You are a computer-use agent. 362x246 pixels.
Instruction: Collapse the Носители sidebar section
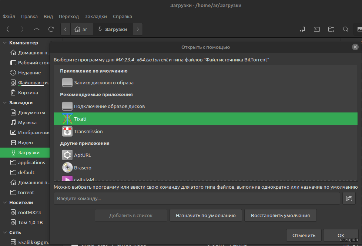tap(4, 203)
